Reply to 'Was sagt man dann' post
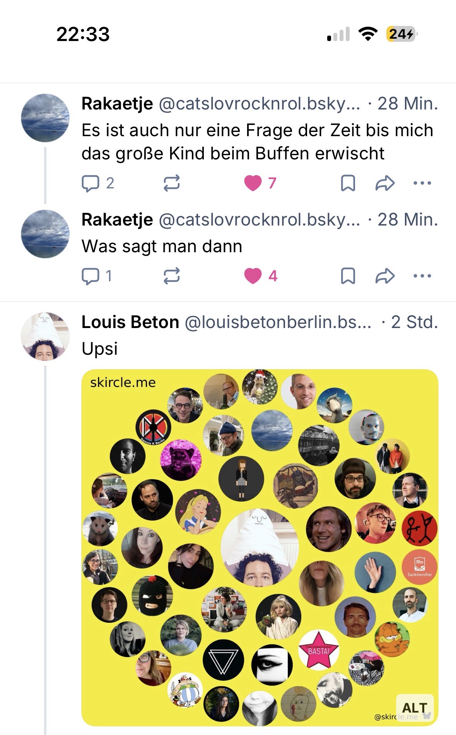Screen dimensions: 456x735 (91, 276)
